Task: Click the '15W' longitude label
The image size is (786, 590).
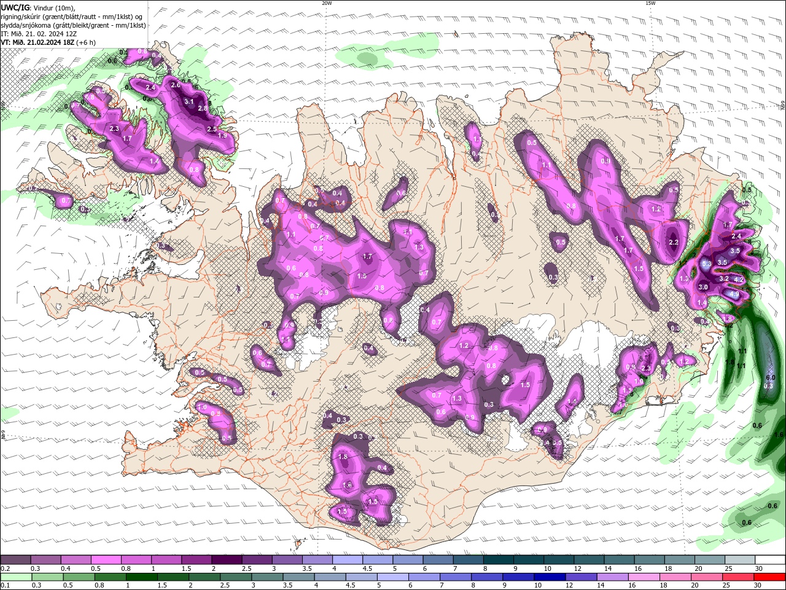Action: [650, 2]
